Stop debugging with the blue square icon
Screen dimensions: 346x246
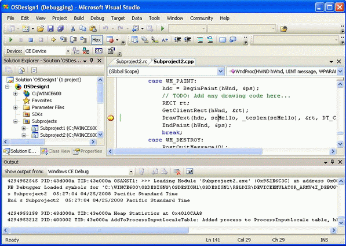31,40
